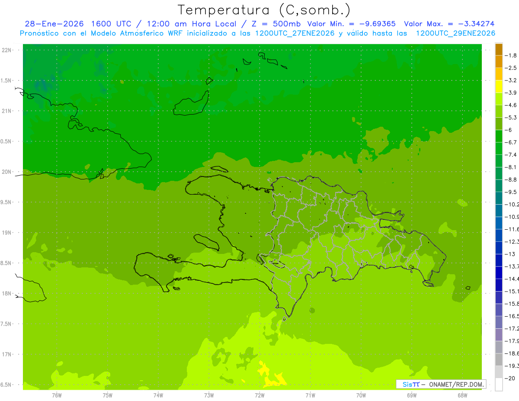Viewport: 519px width, 401px height.
Task: Click the "7.5N" latitude label
Action: tap(6, 324)
